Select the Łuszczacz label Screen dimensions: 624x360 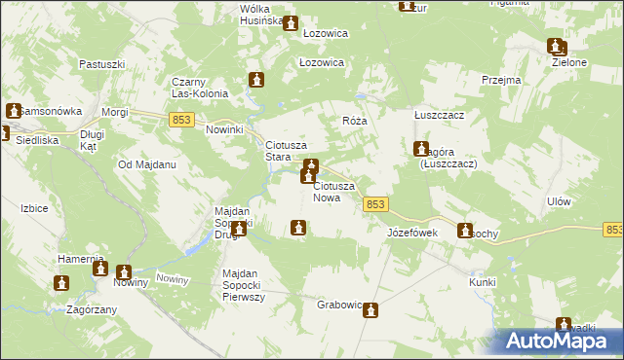tap(439, 115)
